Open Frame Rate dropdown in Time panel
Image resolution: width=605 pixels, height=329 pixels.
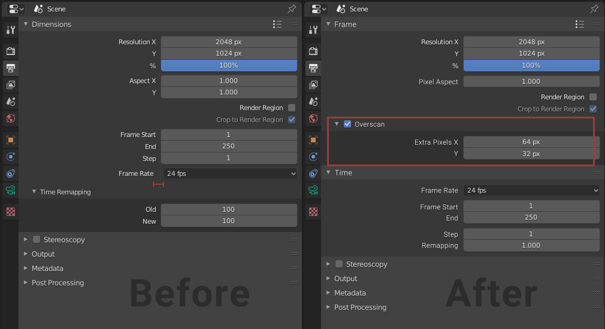tap(531, 190)
